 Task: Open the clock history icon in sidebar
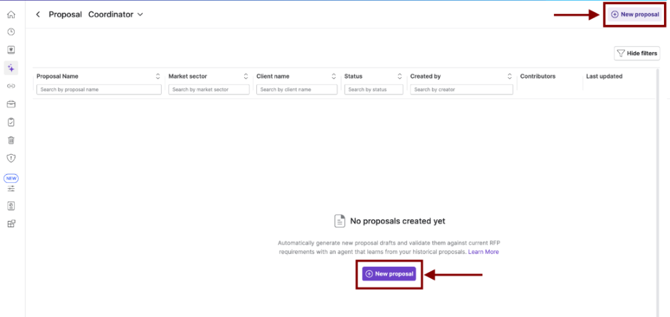[x=11, y=31]
